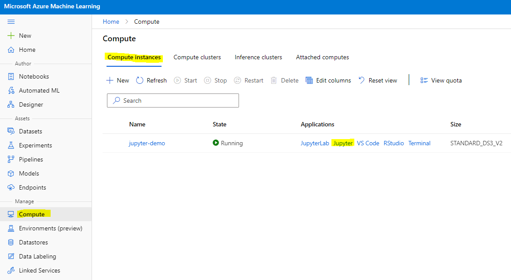Open the jupyter-demo instance name link
The image size is (511, 280).
click(147, 143)
